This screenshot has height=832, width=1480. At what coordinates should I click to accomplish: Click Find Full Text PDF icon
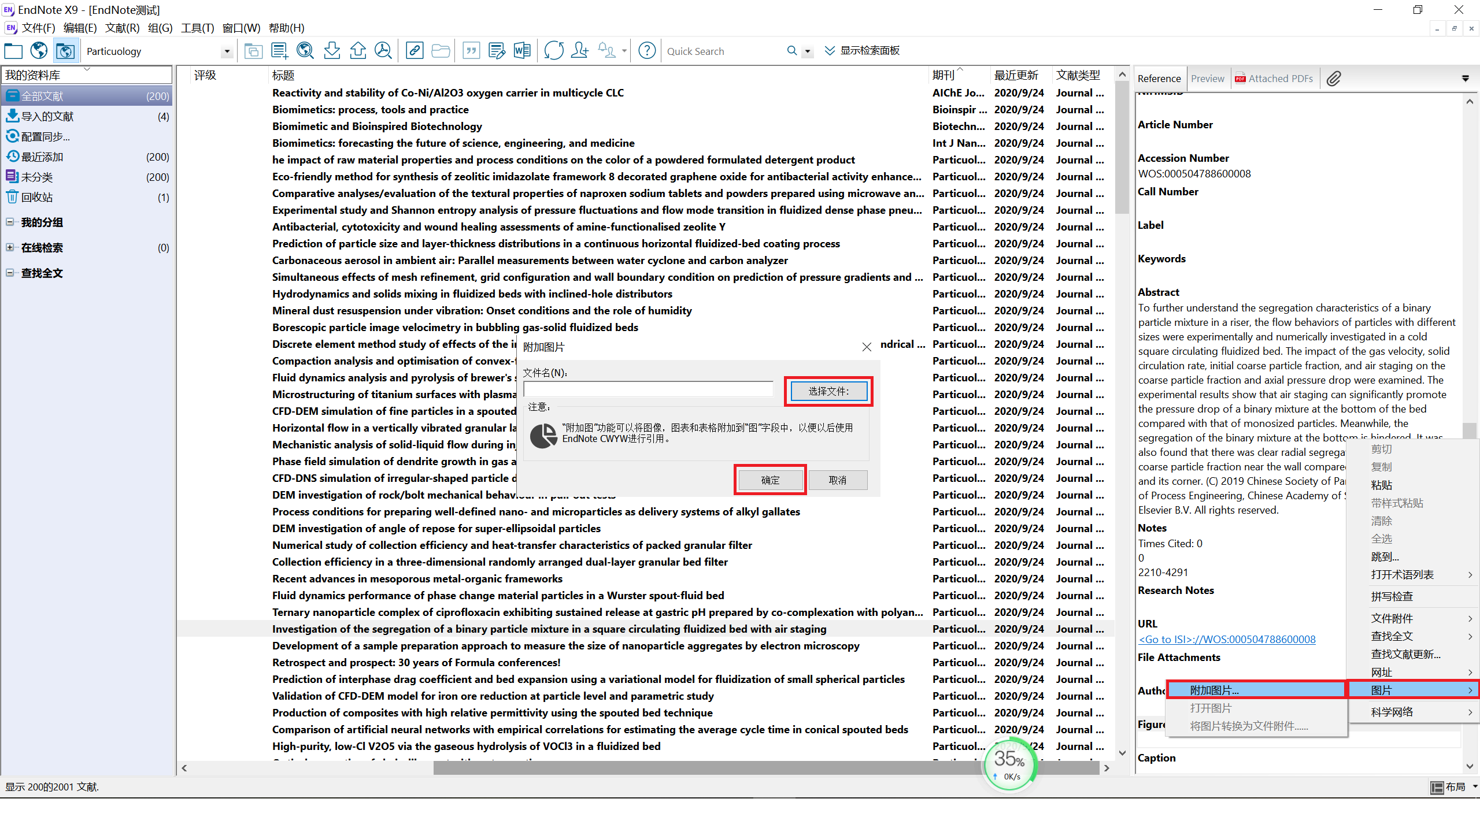tap(383, 51)
